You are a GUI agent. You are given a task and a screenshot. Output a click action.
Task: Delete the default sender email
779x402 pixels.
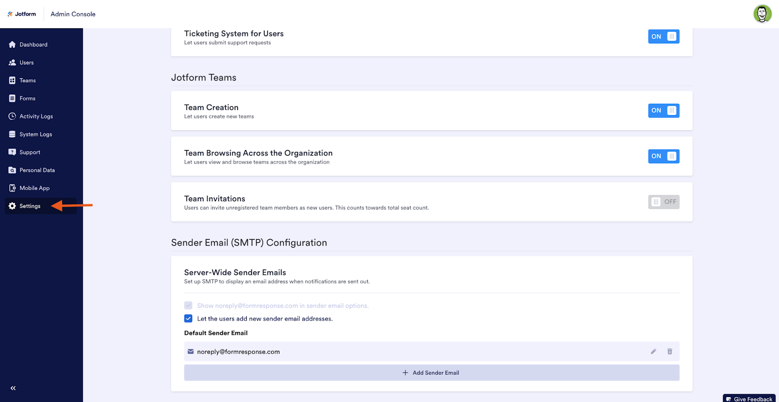tap(670, 351)
